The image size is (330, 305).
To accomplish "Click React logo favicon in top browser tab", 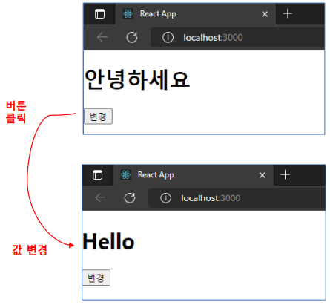I will [128, 13].
